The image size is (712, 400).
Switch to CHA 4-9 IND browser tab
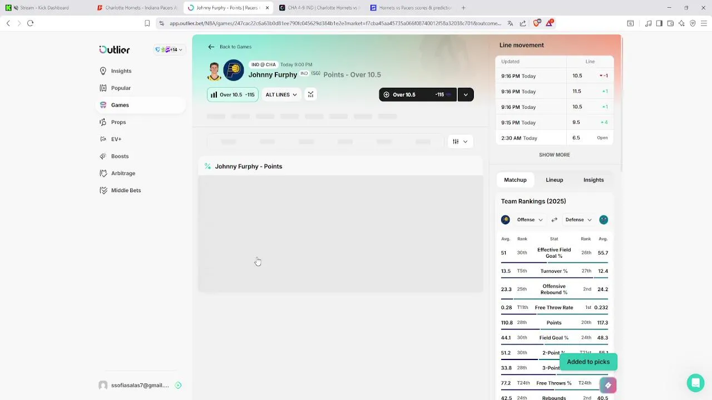[x=320, y=8]
